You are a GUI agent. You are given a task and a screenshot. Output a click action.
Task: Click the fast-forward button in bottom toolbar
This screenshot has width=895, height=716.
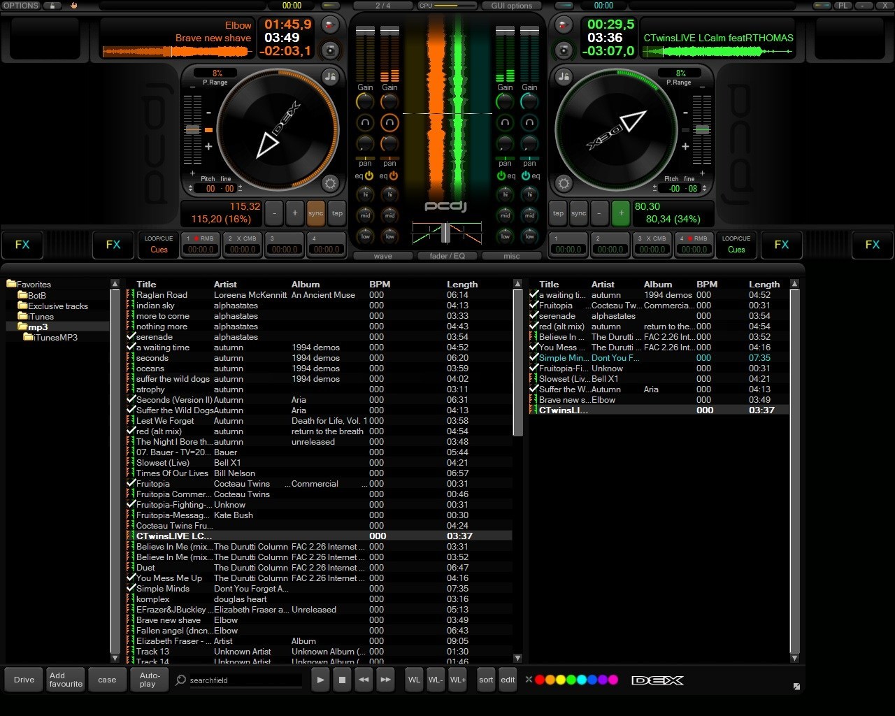tap(385, 680)
